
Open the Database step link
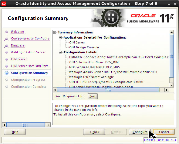18,45
